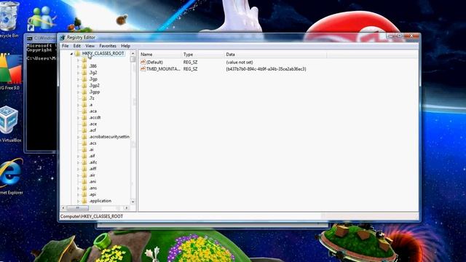This screenshot has height=262, width=466.
Task: Expand the .3gpp registry key
Action: [78, 92]
